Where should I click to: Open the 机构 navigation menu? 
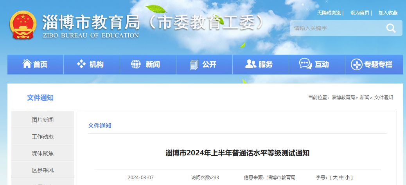(x=92, y=64)
